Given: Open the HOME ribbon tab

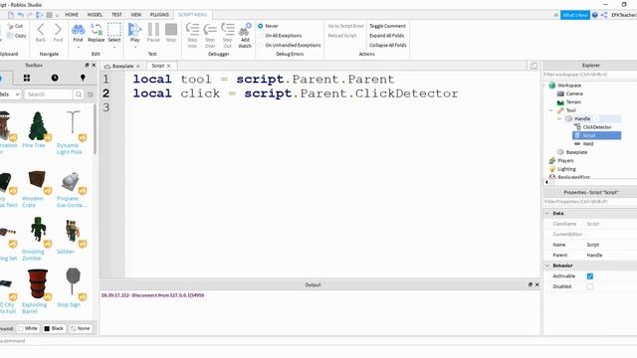Looking at the screenshot, I should [x=72, y=15].
